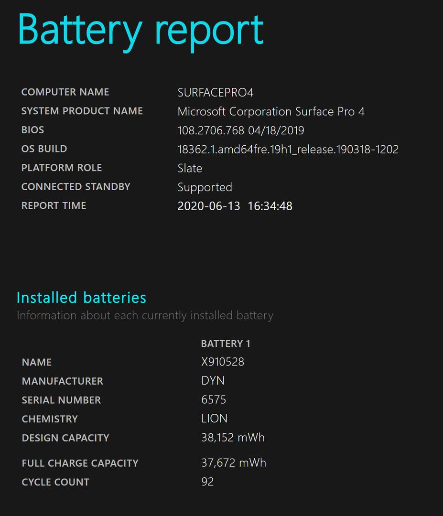The image size is (443, 516).
Task: Select the report time 16:34:48
Action: click(270, 206)
